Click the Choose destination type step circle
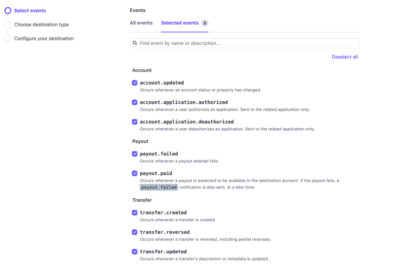The width and height of the screenshot is (398, 270). pyautogui.click(x=8, y=24)
